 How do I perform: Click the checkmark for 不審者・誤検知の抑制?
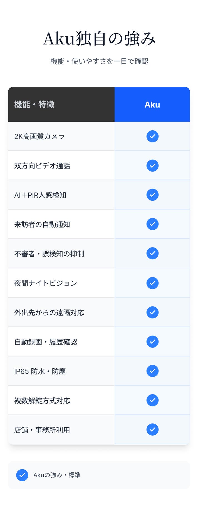pos(152,253)
